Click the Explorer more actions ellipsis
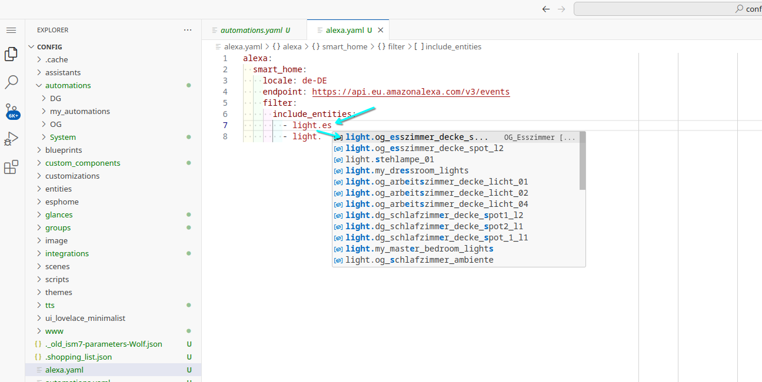This screenshot has width=762, height=382. (188, 30)
